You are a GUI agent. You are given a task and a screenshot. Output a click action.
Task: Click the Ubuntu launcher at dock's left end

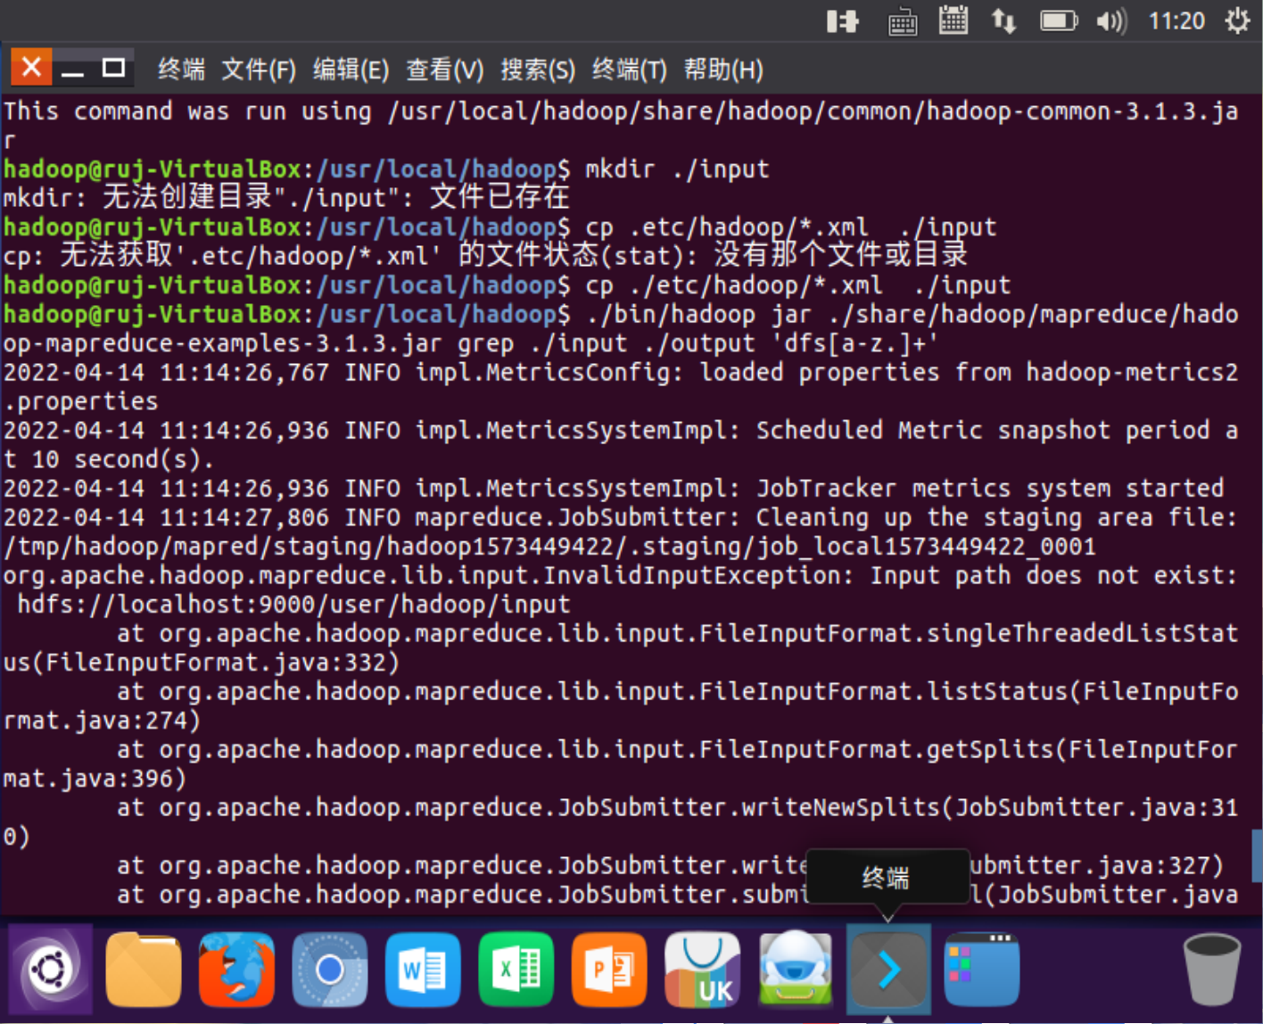(49, 968)
